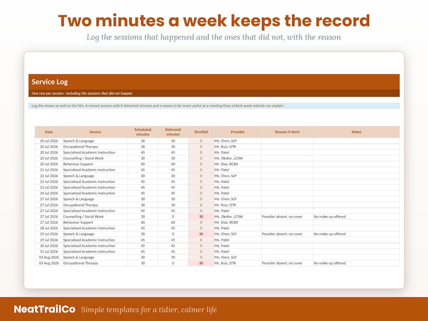The width and height of the screenshot is (428, 321).
Task: Click Behaviour Support in the 20 Jul row
Action: tap(78, 164)
